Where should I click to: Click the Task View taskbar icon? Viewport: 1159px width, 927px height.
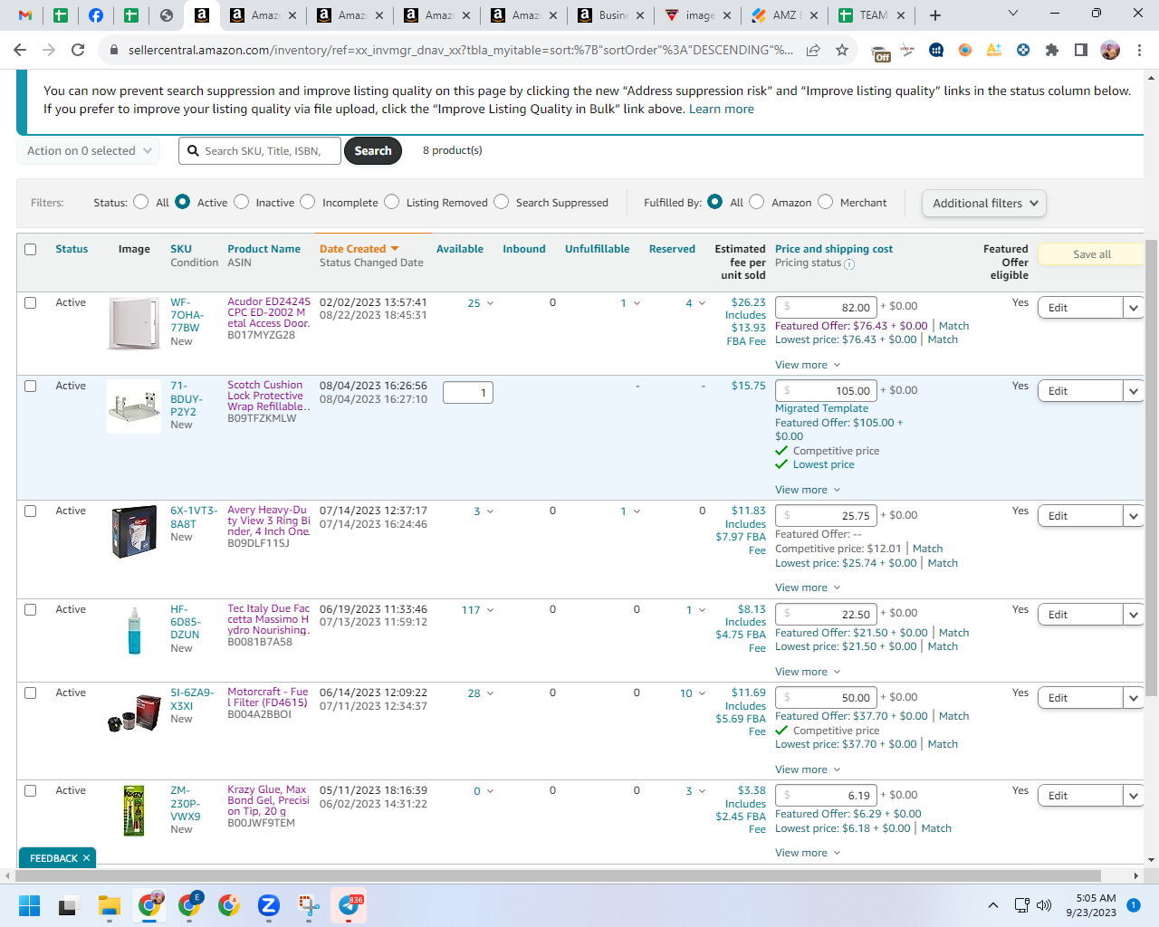69,905
